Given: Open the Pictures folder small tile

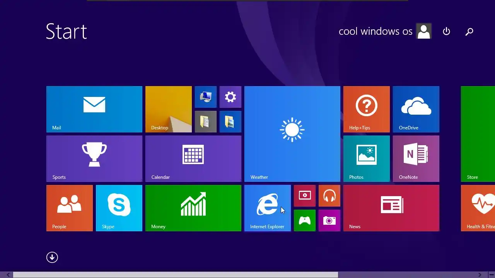Looking at the screenshot, I should (230, 122).
